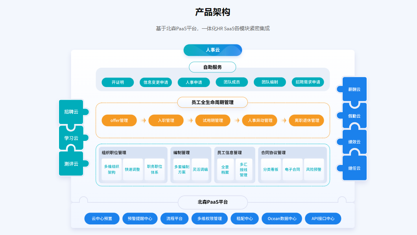The height and width of the screenshot is (235, 417).
Task: Select the offer管理 stage
Action: click(119, 120)
